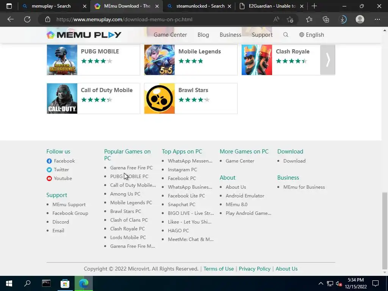Click the taskbar search icon
388x291 pixels.
coord(27,283)
